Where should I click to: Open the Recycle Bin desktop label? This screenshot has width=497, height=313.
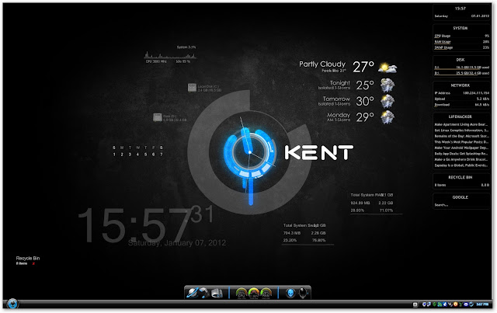tap(28, 258)
